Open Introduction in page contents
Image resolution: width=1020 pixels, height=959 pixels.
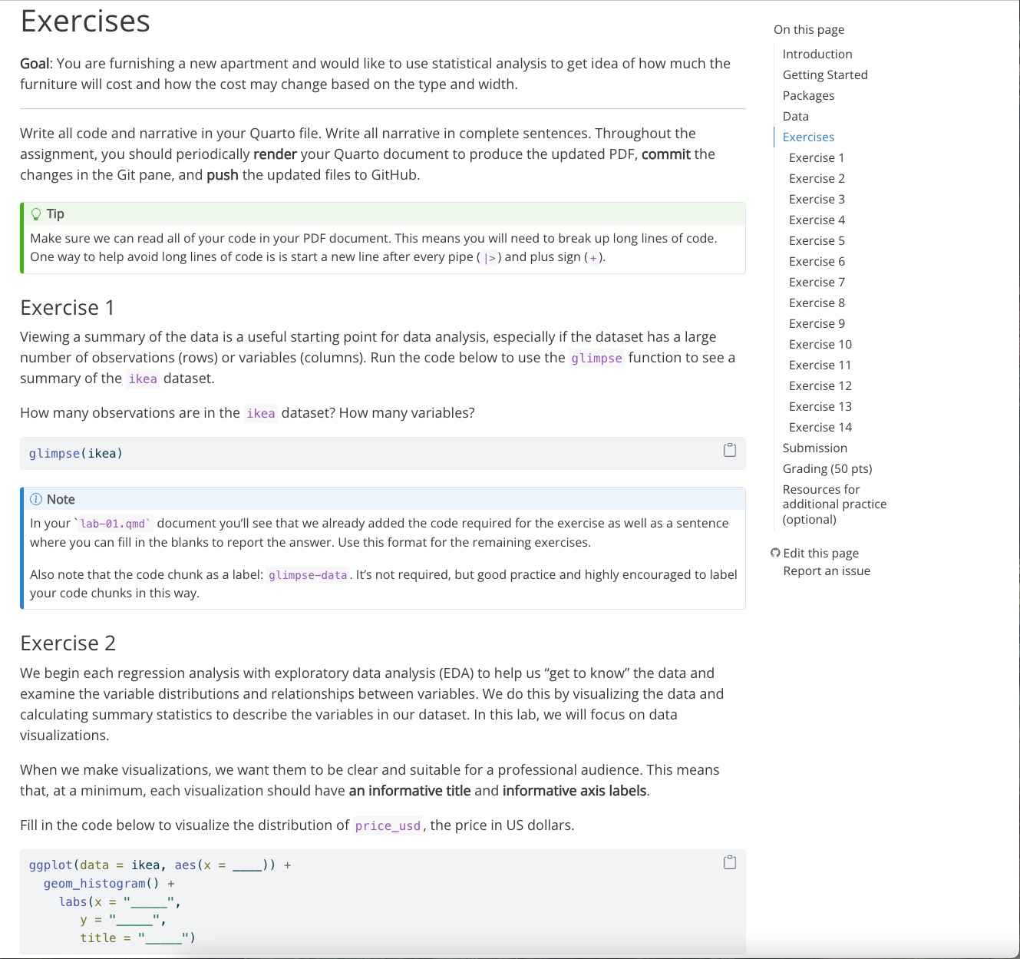tap(817, 54)
